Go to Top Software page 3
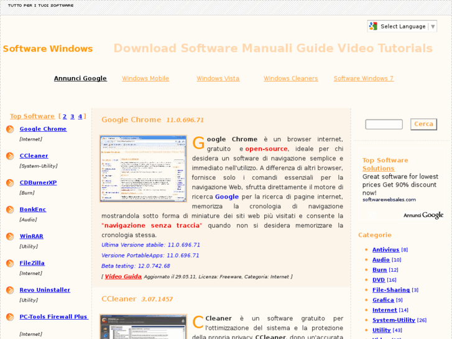Image resolution: width=452 pixels, height=339 pixels. [x=72, y=116]
